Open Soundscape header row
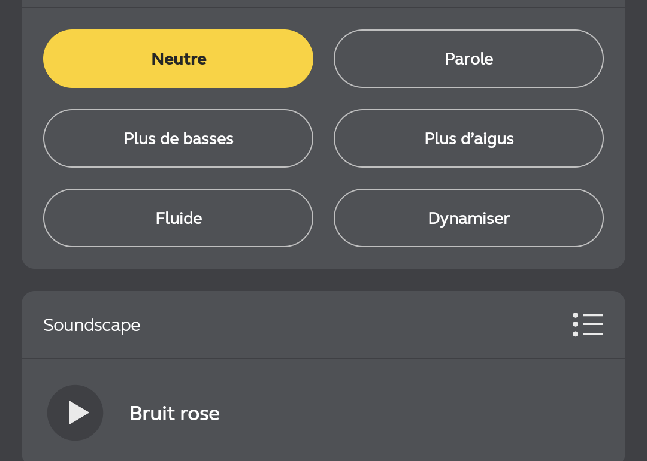The width and height of the screenshot is (647, 461). point(323,325)
